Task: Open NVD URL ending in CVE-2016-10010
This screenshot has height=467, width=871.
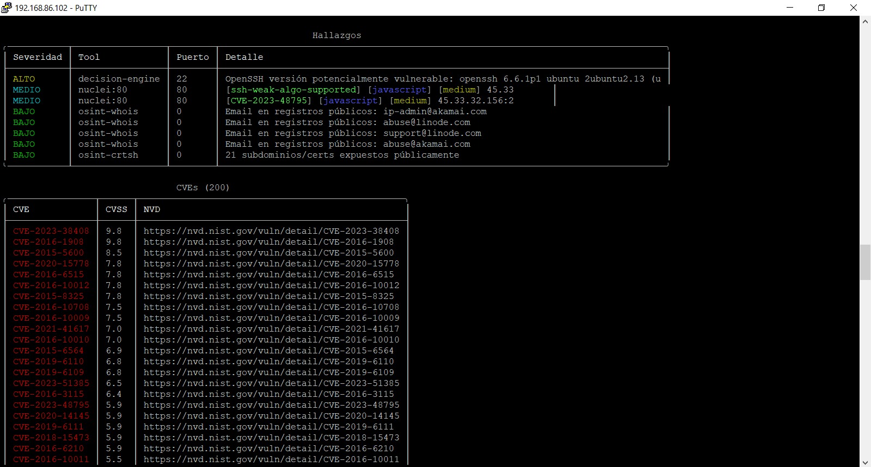Action: coord(272,340)
